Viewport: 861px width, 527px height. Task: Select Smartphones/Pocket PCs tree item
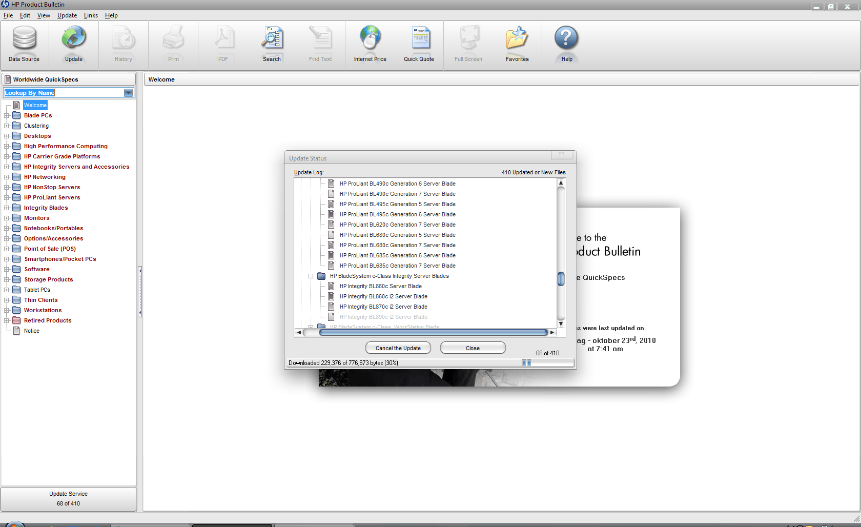[x=60, y=259]
